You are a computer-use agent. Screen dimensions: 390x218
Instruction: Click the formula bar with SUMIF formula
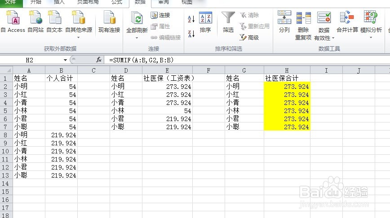coord(246,60)
